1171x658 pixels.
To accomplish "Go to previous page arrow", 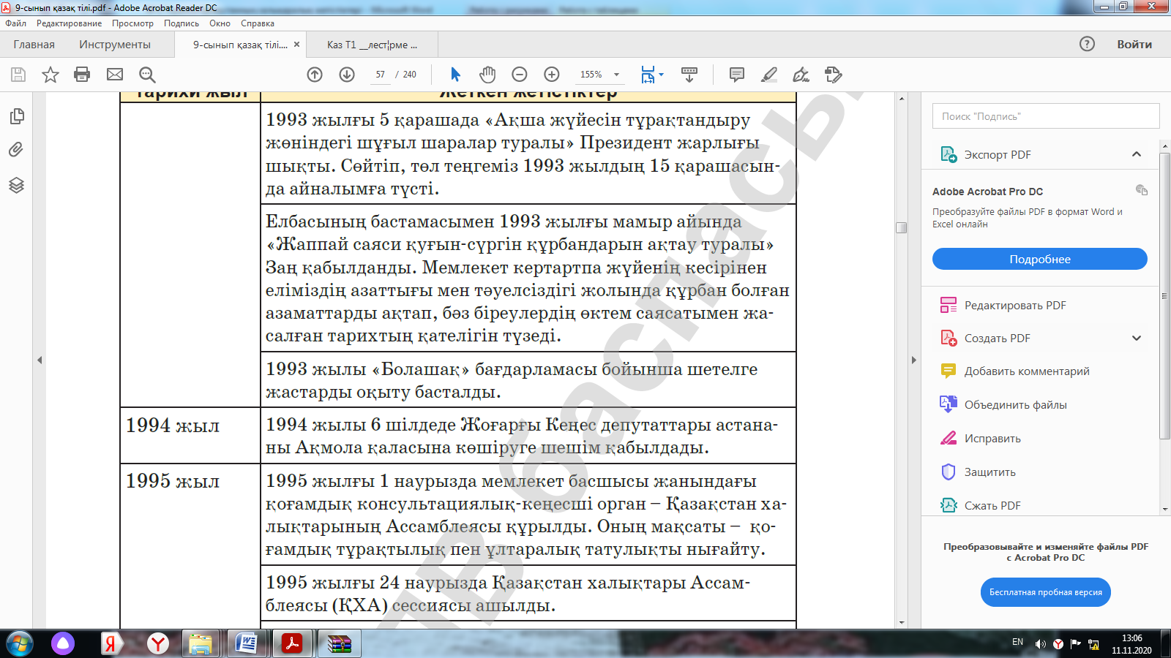I will pos(315,75).
